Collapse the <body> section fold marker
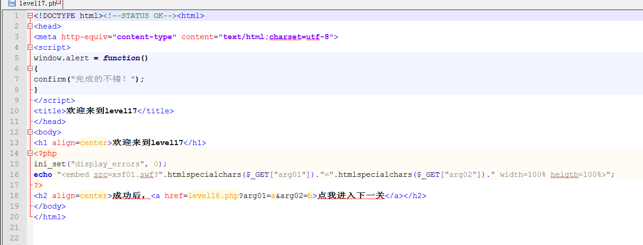The height and width of the screenshot is (245, 643). pyautogui.click(x=30, y=132)
